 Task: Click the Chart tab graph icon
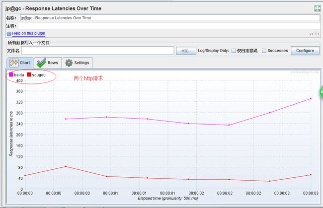(x=14, y=63)
